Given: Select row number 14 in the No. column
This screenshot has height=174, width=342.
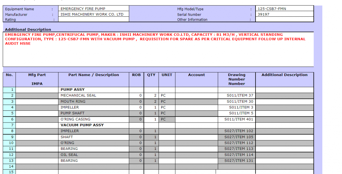Looking at the screenshot, I should point(9,167).
